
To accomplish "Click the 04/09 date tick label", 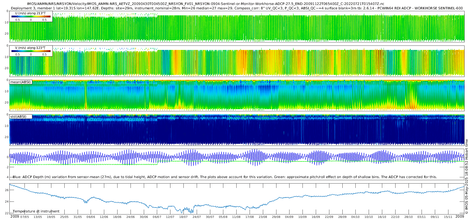I will pyautogui.click(x=289, y=217).
